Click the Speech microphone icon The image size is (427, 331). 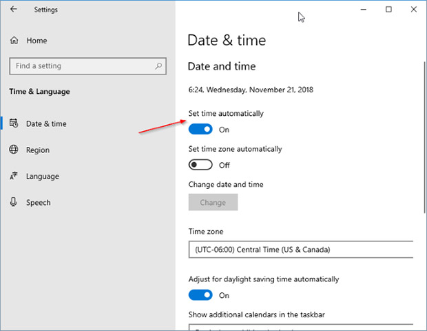coord(13,202)
